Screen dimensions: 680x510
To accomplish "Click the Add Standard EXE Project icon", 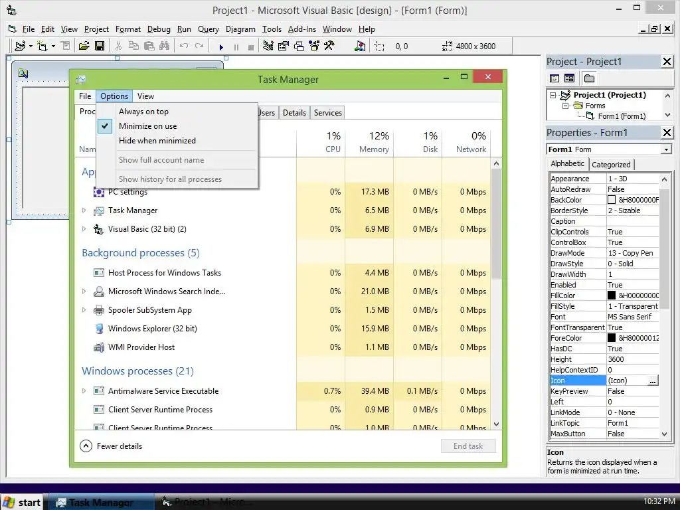I will coord(20,46).
